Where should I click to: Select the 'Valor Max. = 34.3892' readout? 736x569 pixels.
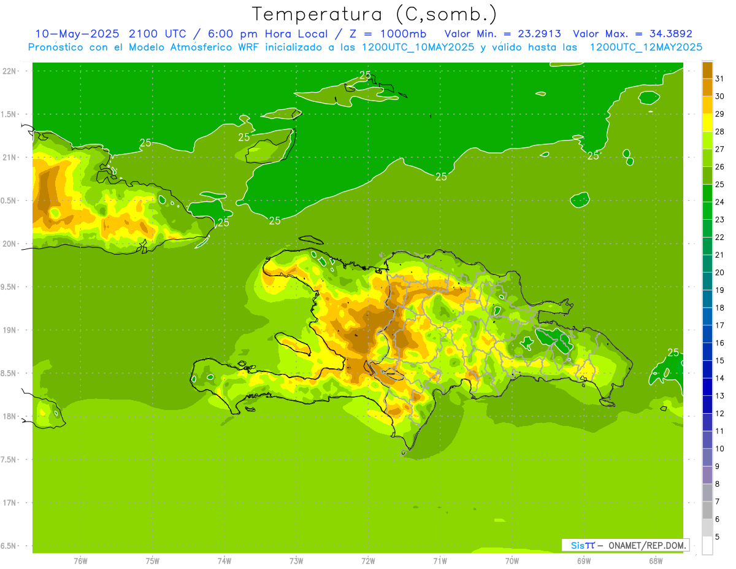[632, 34]
